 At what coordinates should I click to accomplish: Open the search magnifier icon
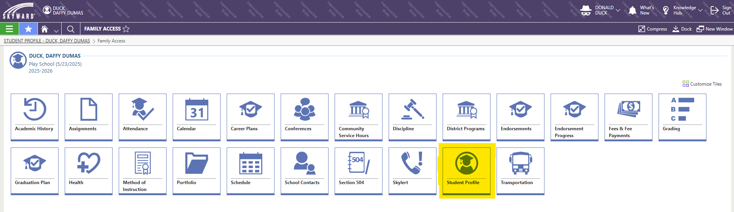click(x=70, y=29)
